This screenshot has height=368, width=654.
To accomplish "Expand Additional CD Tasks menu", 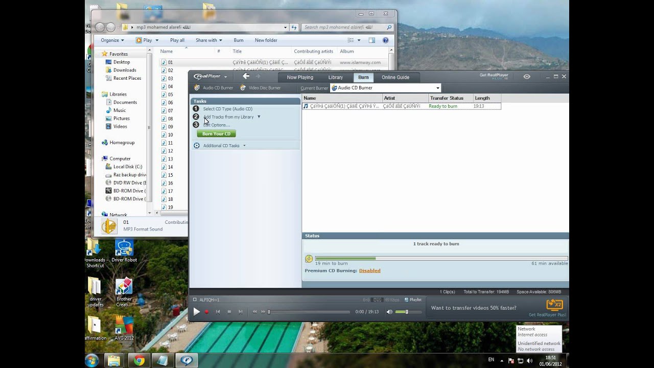I will point(244,146).
